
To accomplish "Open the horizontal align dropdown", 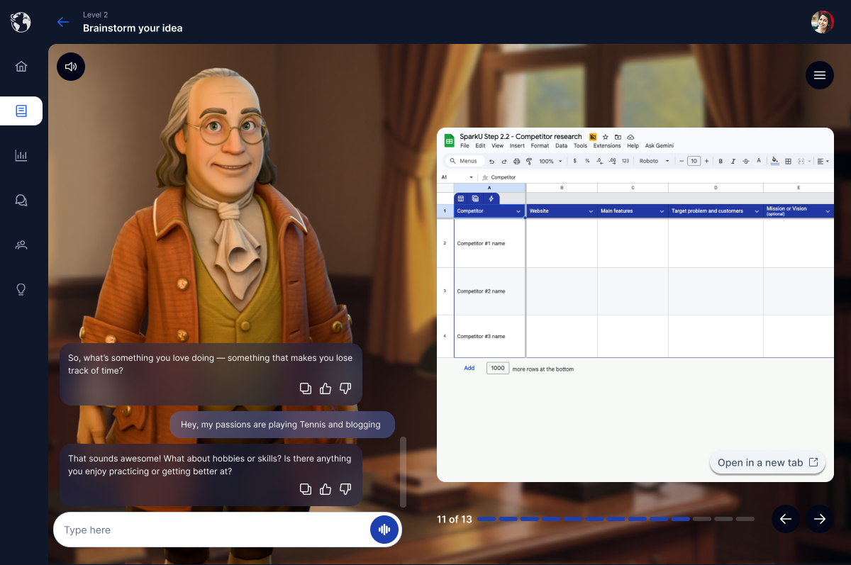I will click(x=823, y=161).
